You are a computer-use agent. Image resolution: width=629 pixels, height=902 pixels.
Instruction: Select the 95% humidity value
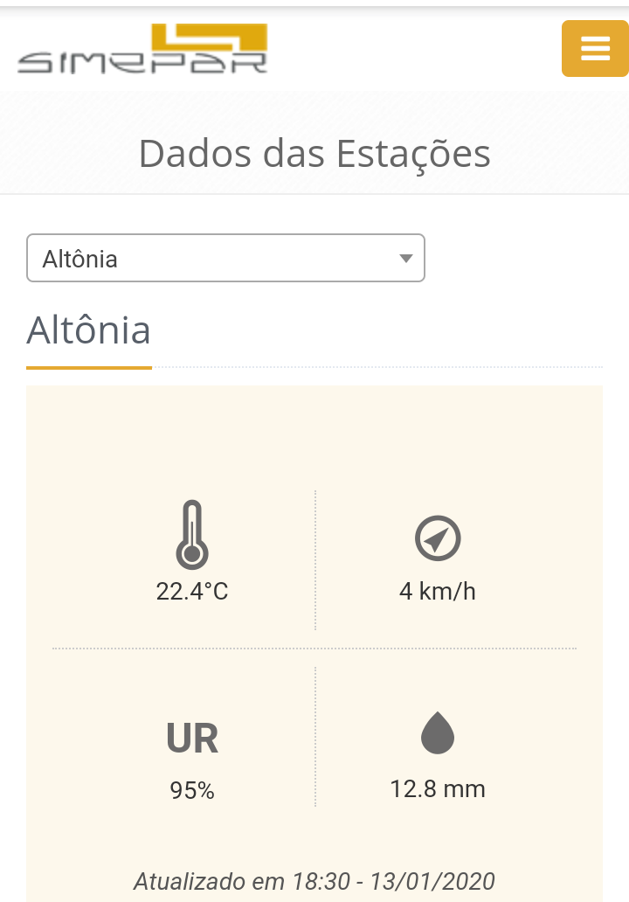point(192,791)
